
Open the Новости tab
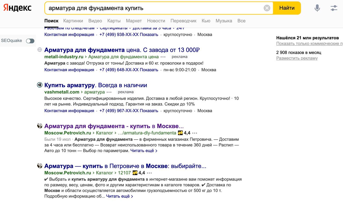click(156, 21)
